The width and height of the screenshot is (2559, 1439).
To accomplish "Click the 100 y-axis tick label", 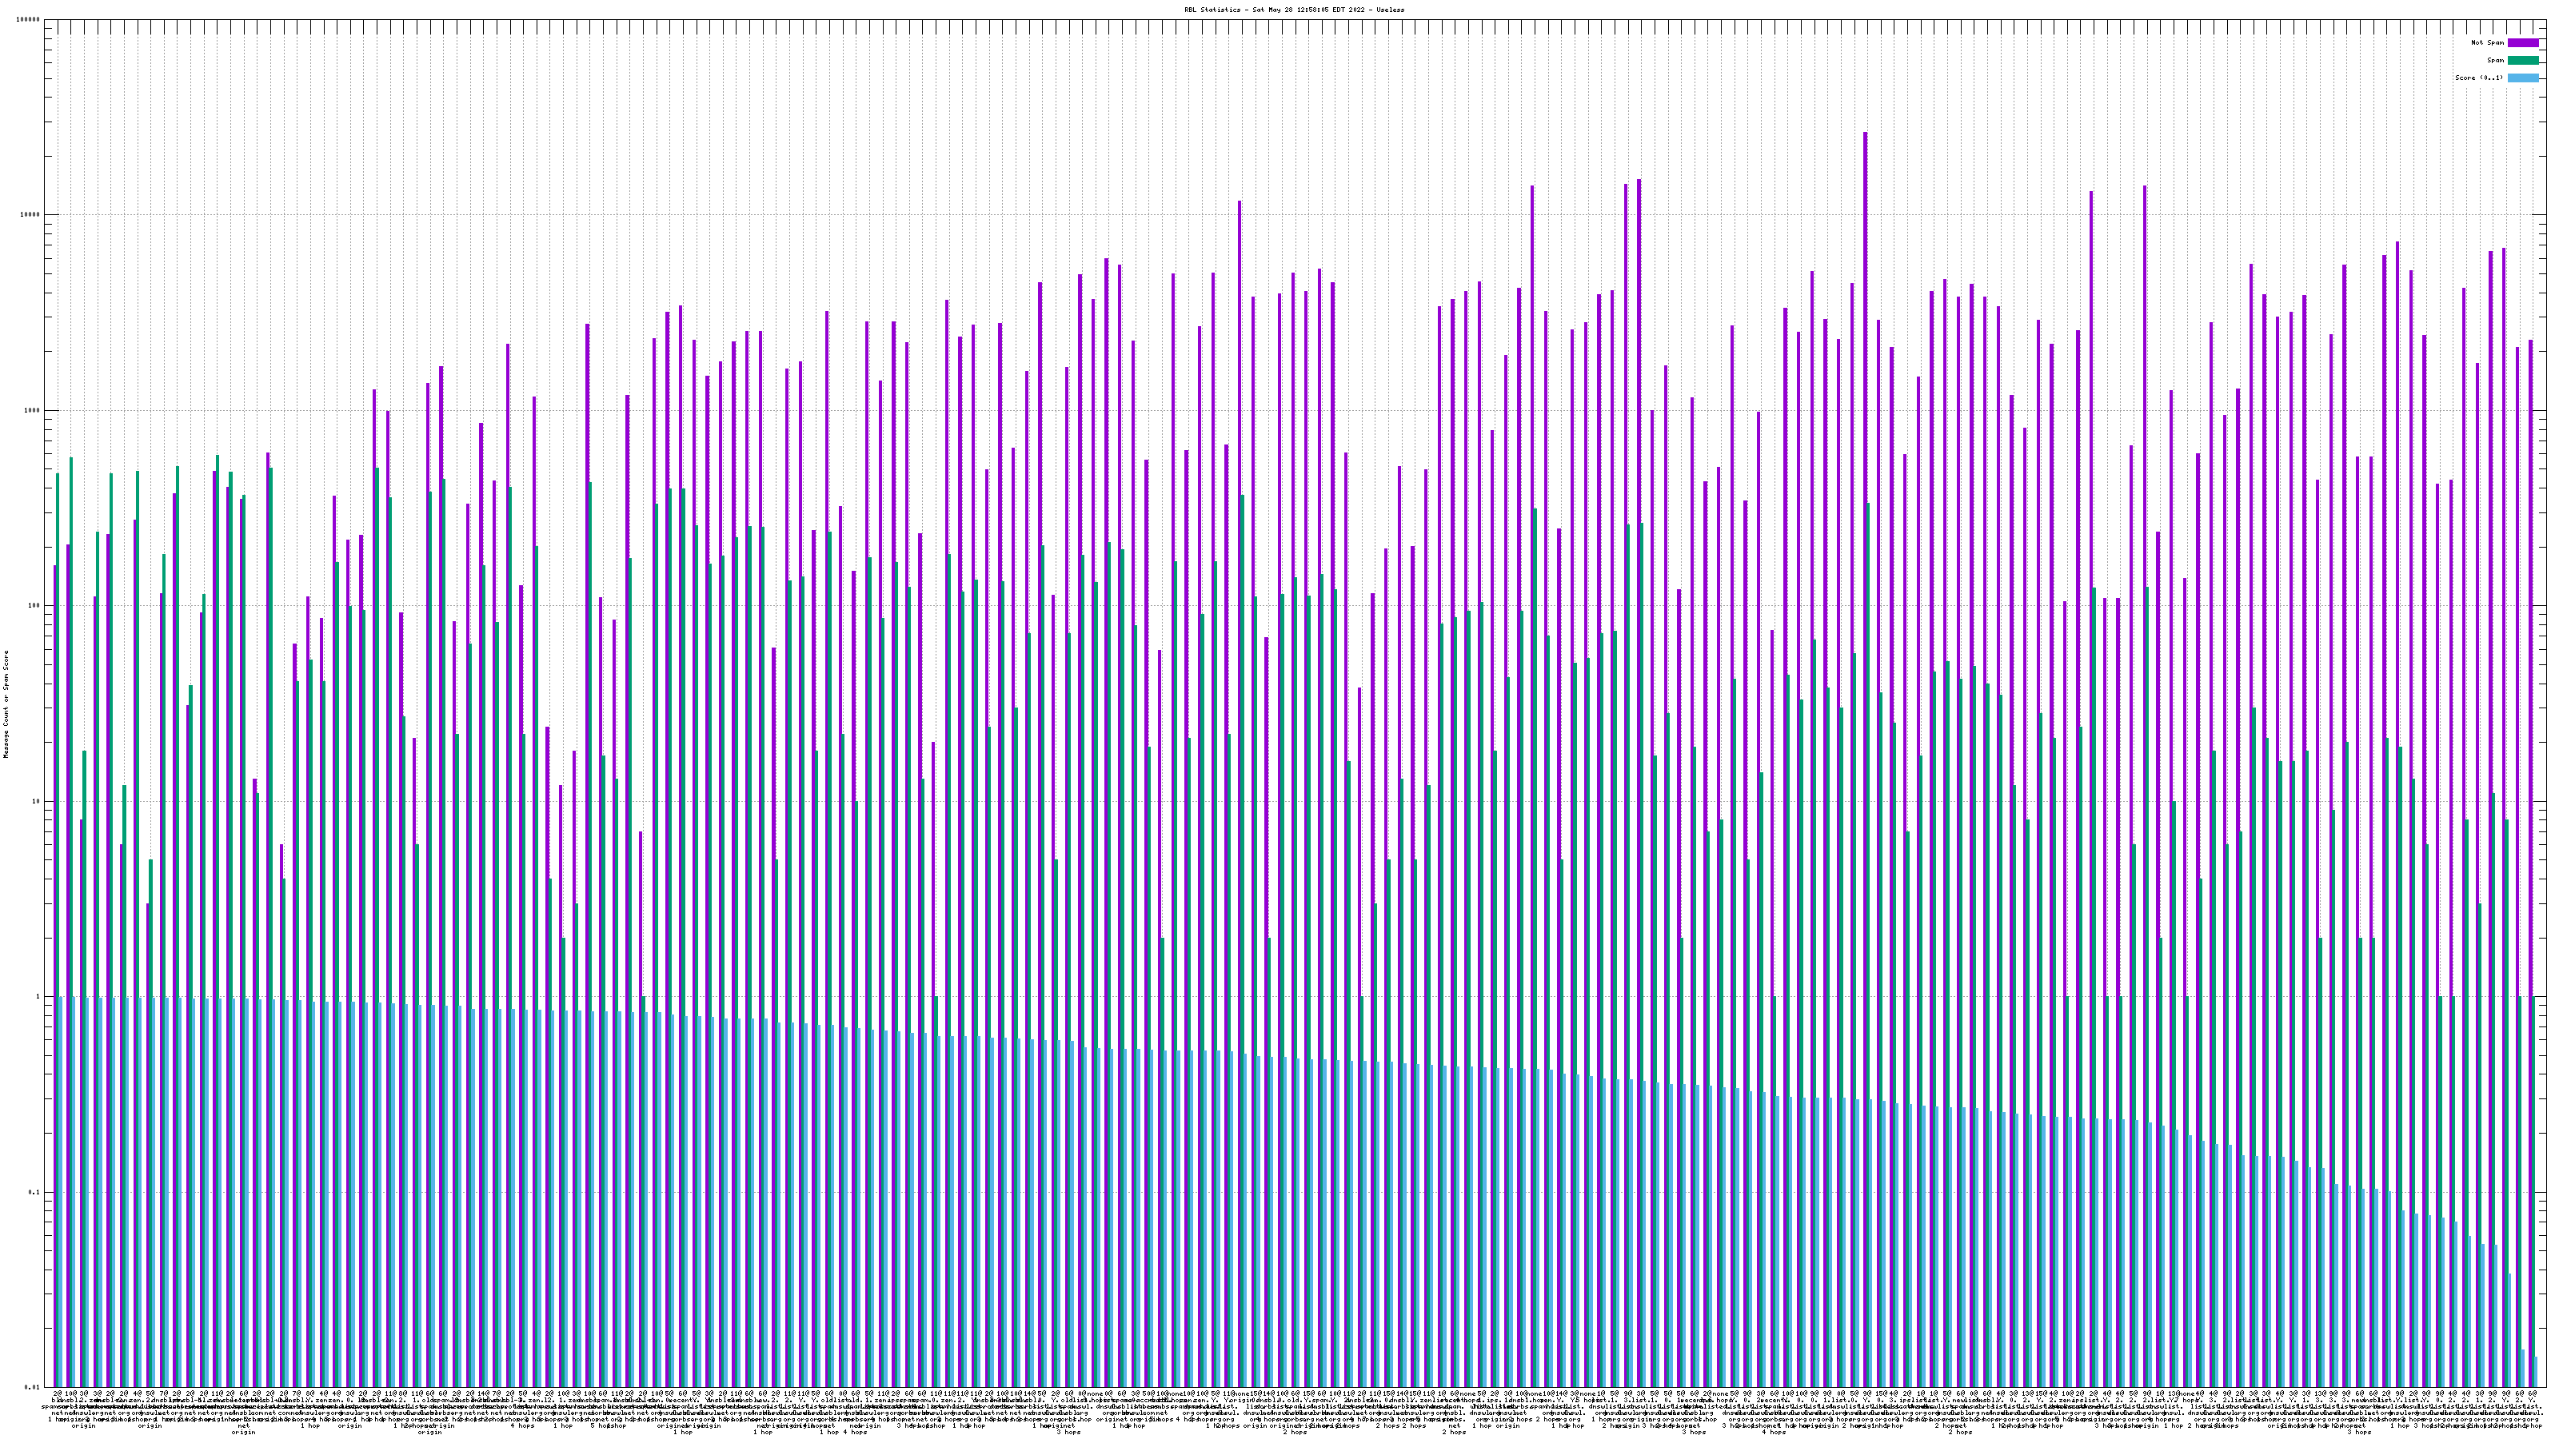I will coord(34,606).
